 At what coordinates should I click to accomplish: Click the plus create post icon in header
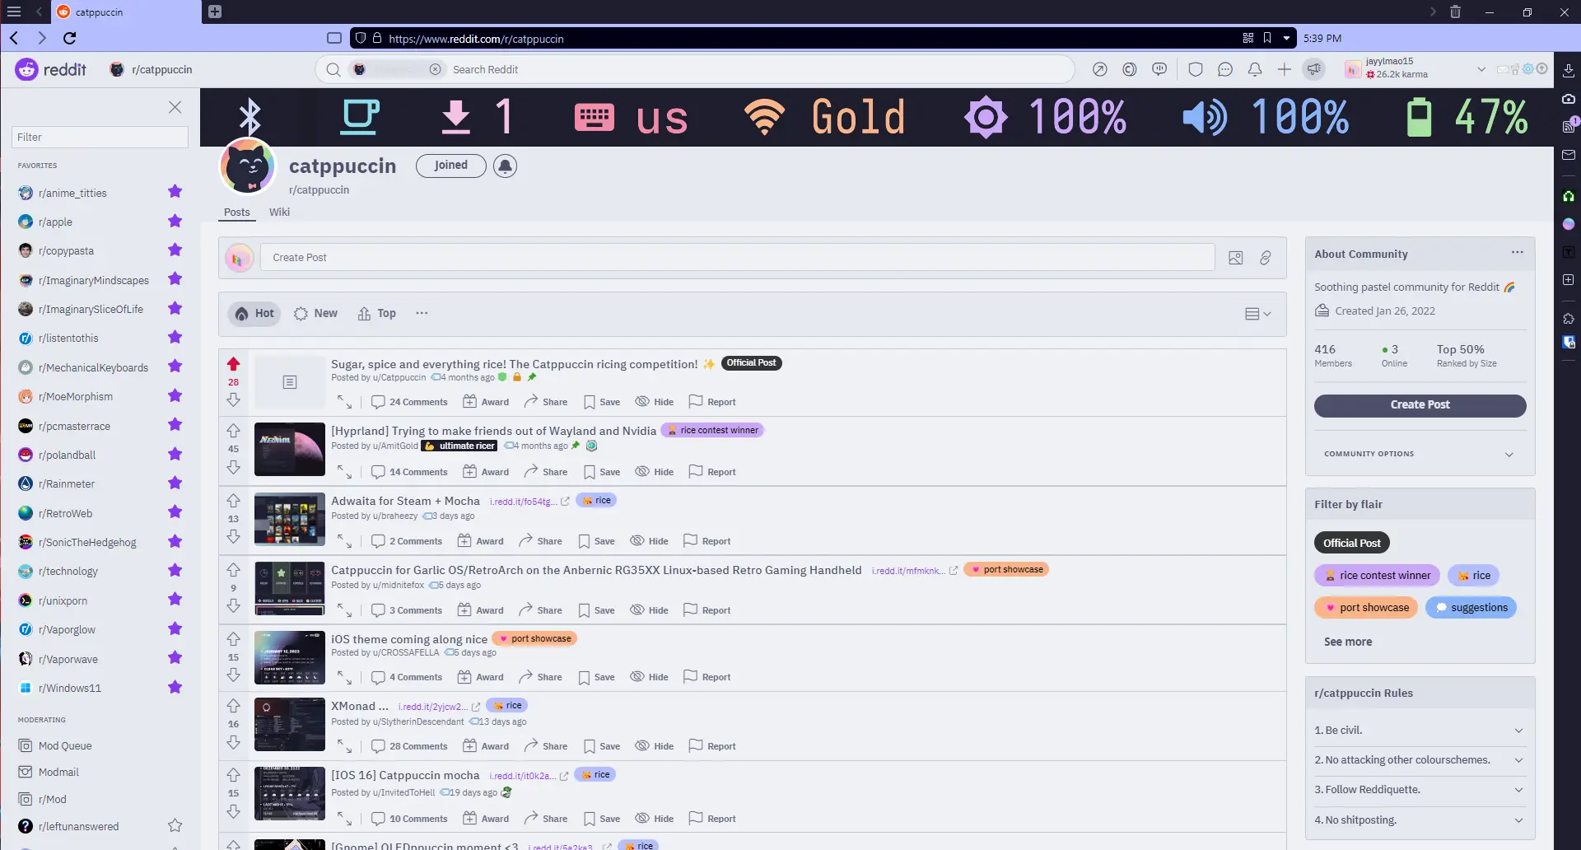[x=1285, y=70]
